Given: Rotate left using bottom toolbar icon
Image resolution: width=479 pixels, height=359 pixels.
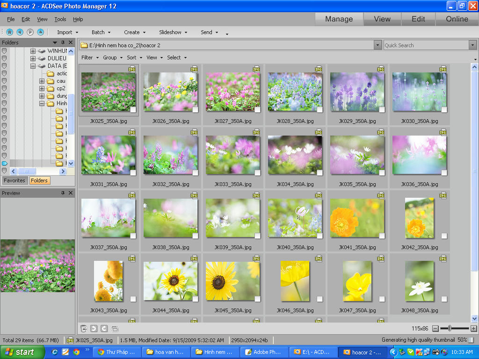Looking at the screenshot, I should click(94, 329).
